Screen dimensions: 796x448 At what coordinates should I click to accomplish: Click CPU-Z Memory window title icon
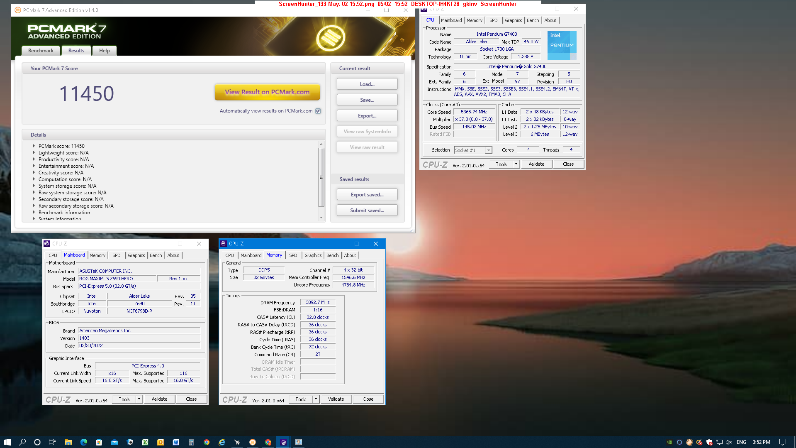click(x=224, y=244)
